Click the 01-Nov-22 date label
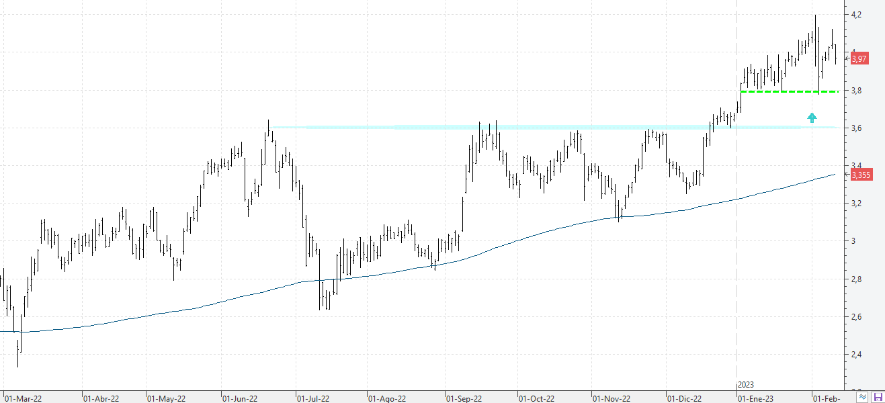Image resolution: width=885 pixels, height=403 pixels. [612, 398]
